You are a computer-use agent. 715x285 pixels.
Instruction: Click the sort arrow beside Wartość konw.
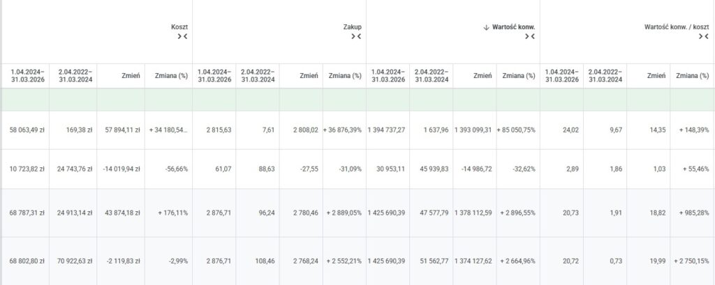[x=486, y=27]
